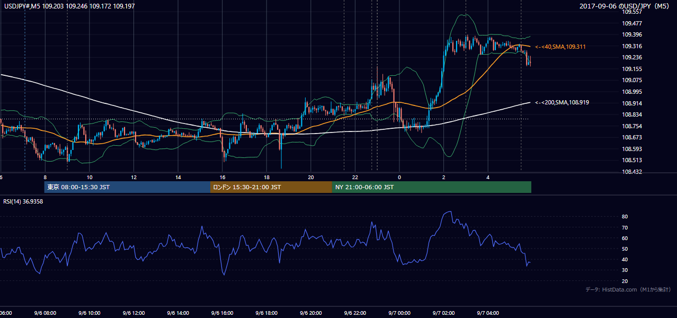Click hour label 18 under the price chart
677x318 pixels.
267,177
